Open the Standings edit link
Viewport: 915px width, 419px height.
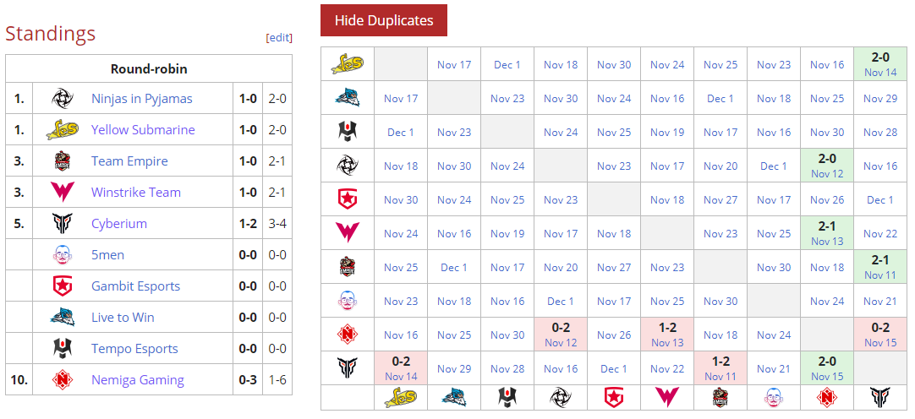click(279, 37)
